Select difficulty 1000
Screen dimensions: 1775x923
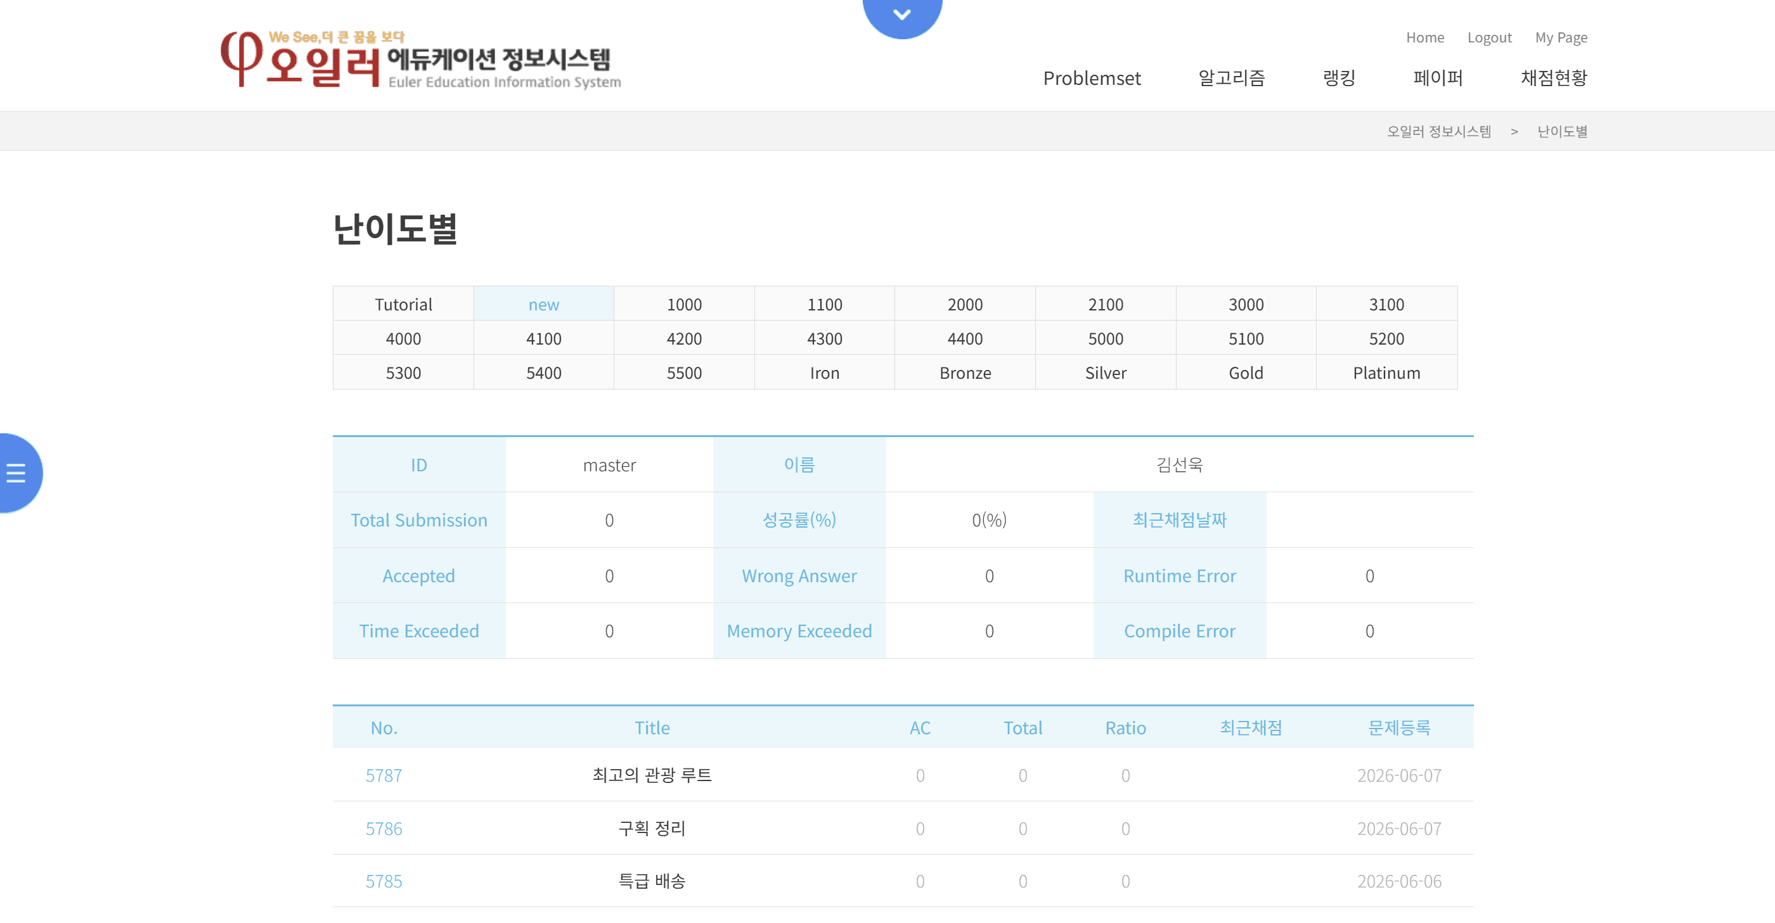684,304
